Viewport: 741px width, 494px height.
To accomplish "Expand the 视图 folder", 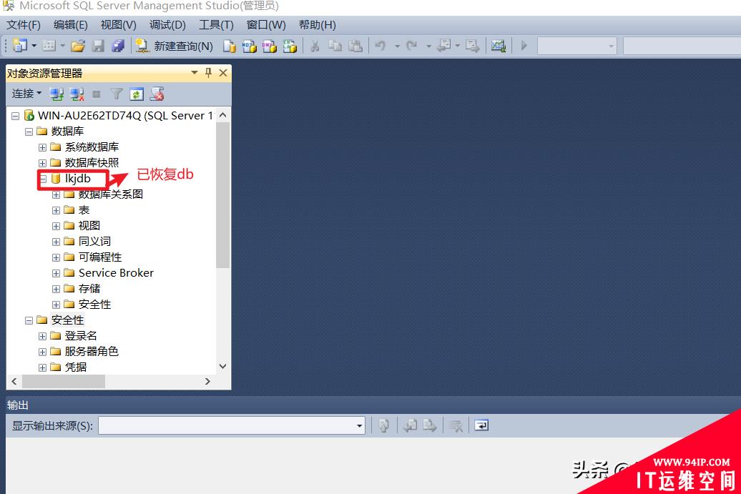I will coord(57,226).
